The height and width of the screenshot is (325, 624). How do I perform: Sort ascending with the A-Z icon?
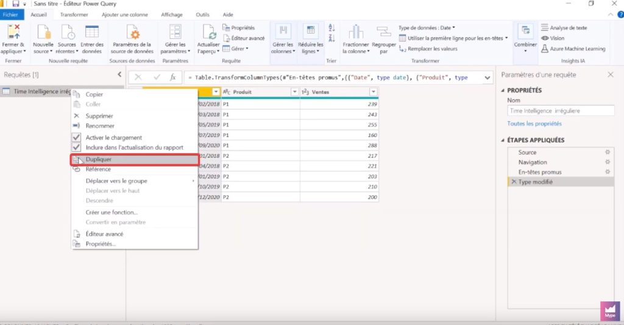pyautogui.click(x=331, y=28)
